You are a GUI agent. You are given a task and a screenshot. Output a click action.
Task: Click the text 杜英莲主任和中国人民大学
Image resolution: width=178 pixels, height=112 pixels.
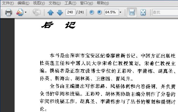[71, 63]
